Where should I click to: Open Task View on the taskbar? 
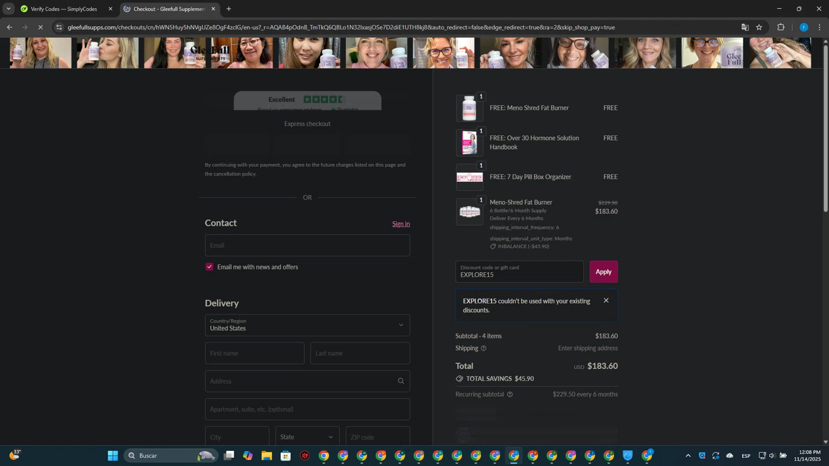coord(229,456)
